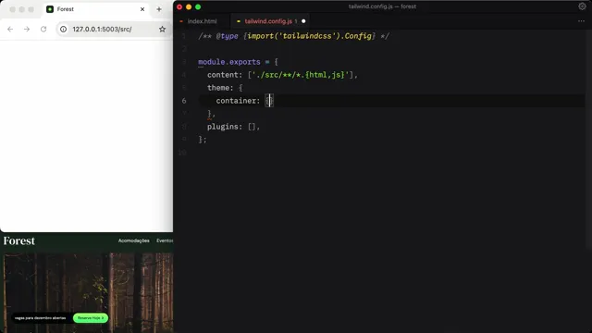
Task: Click the green Reserve Hoje button
Action: (91, 318)
